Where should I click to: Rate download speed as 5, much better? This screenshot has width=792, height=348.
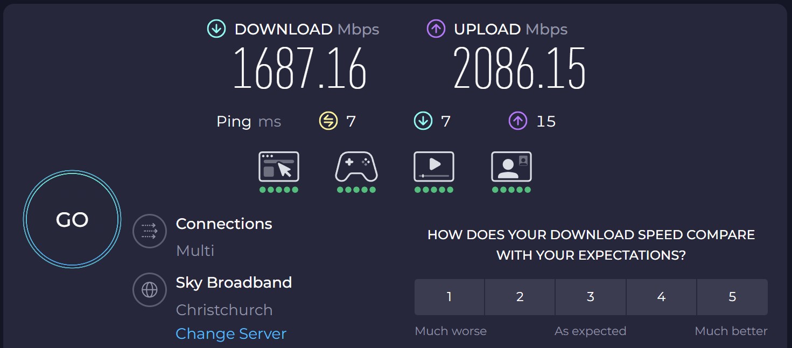732,297
